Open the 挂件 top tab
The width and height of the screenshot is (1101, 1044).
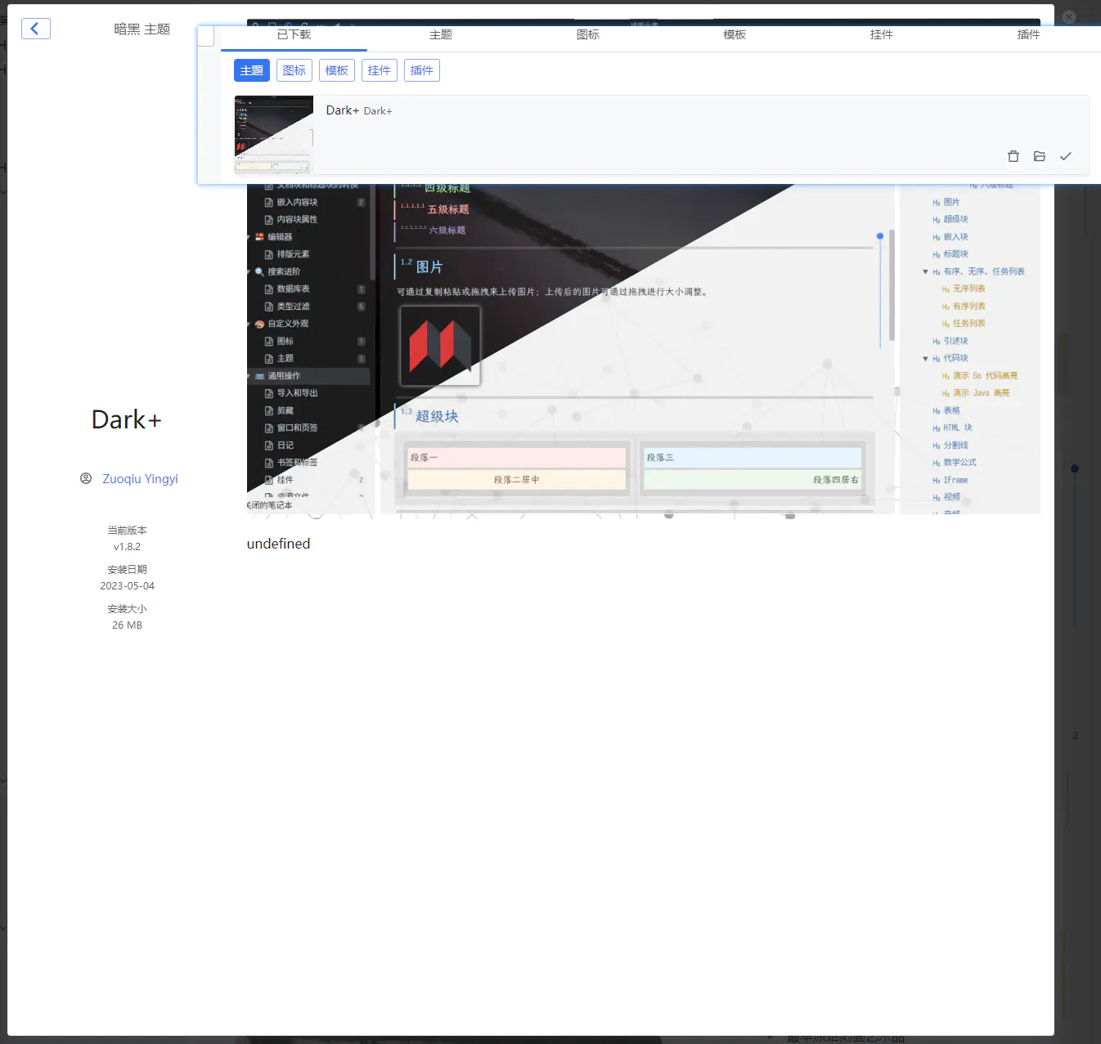click(x=881, y=34)
